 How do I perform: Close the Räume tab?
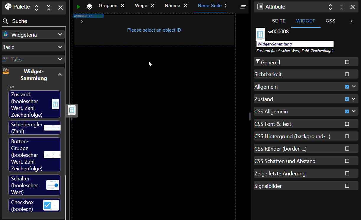point(185,6)
